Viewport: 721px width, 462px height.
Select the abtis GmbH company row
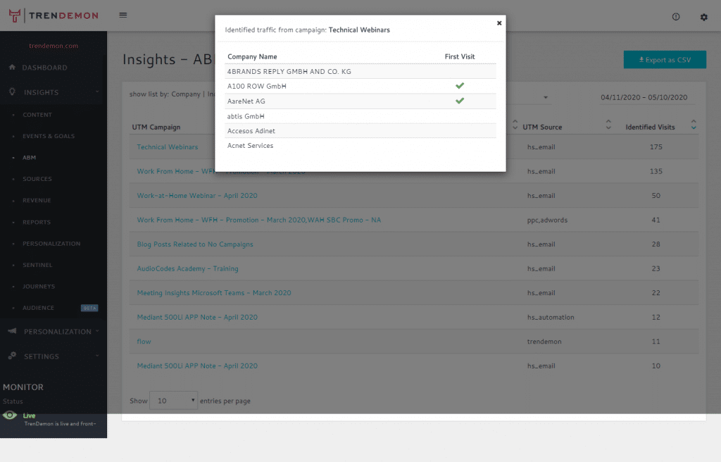pos(360,116)
